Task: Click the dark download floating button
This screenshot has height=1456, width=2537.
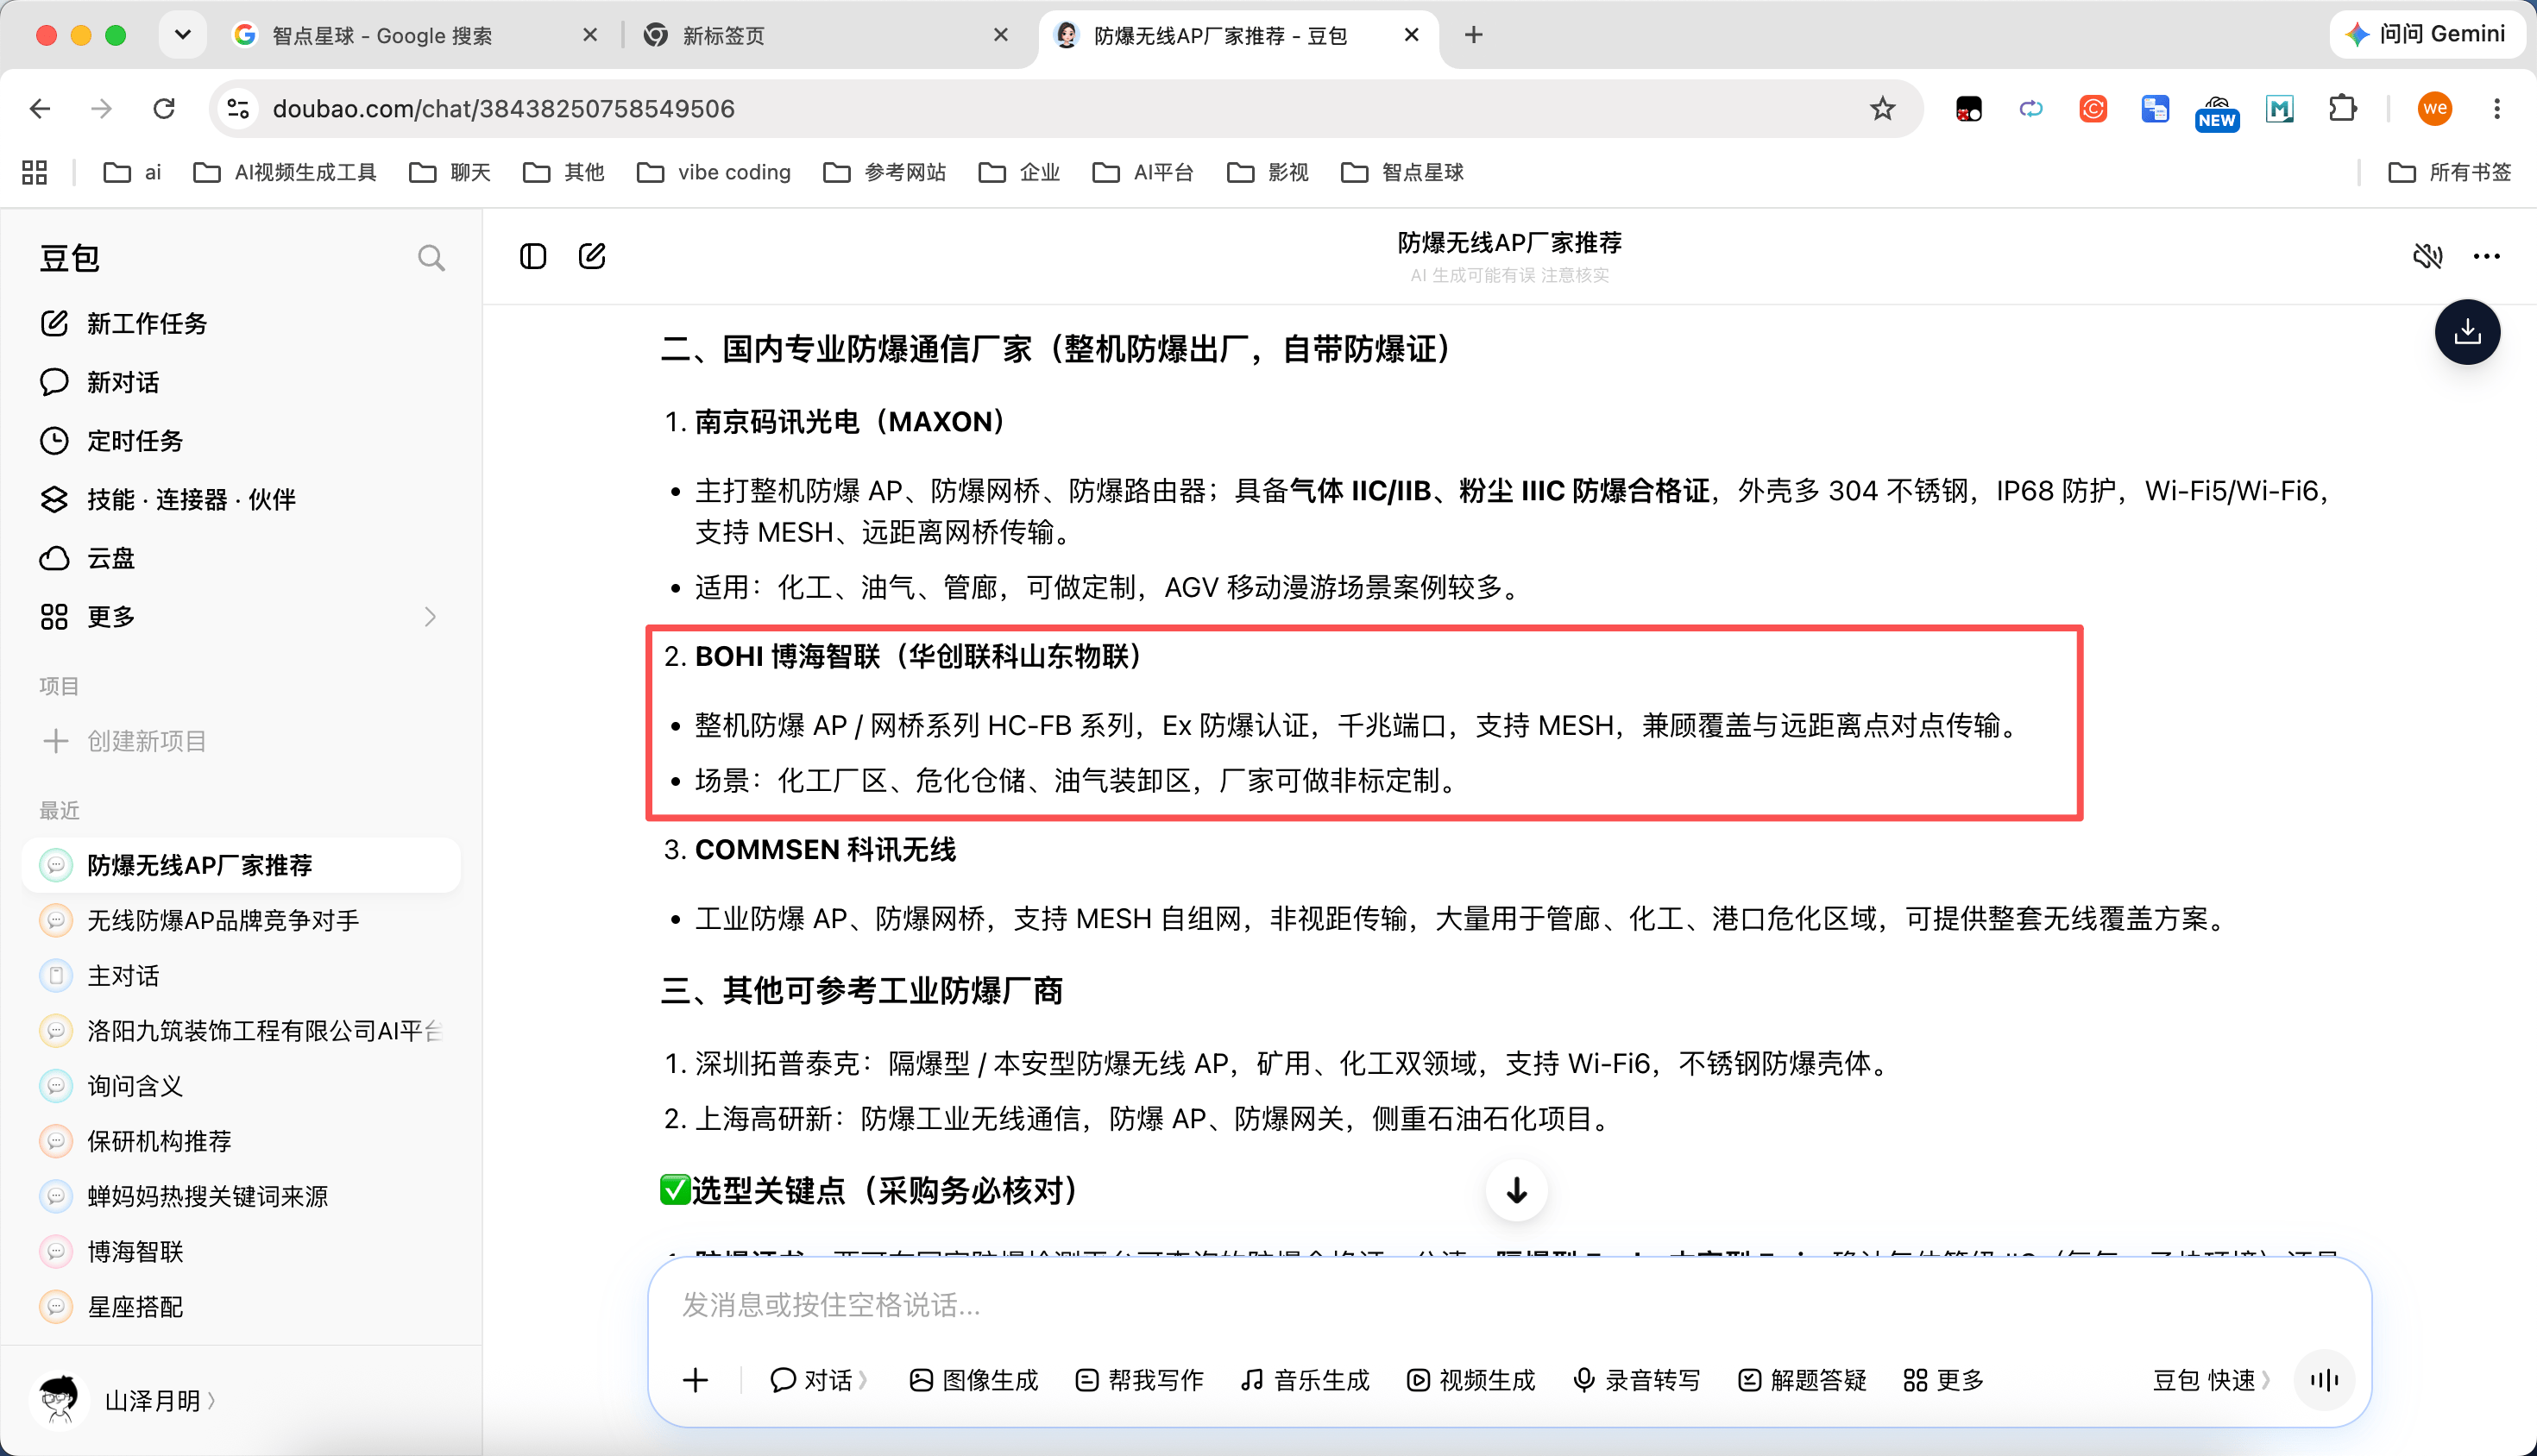Action: pos(2467,332)
